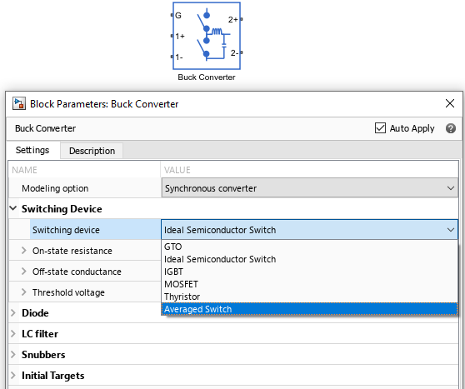Select the highlighted Averaged Switch option

click(309, 309)
